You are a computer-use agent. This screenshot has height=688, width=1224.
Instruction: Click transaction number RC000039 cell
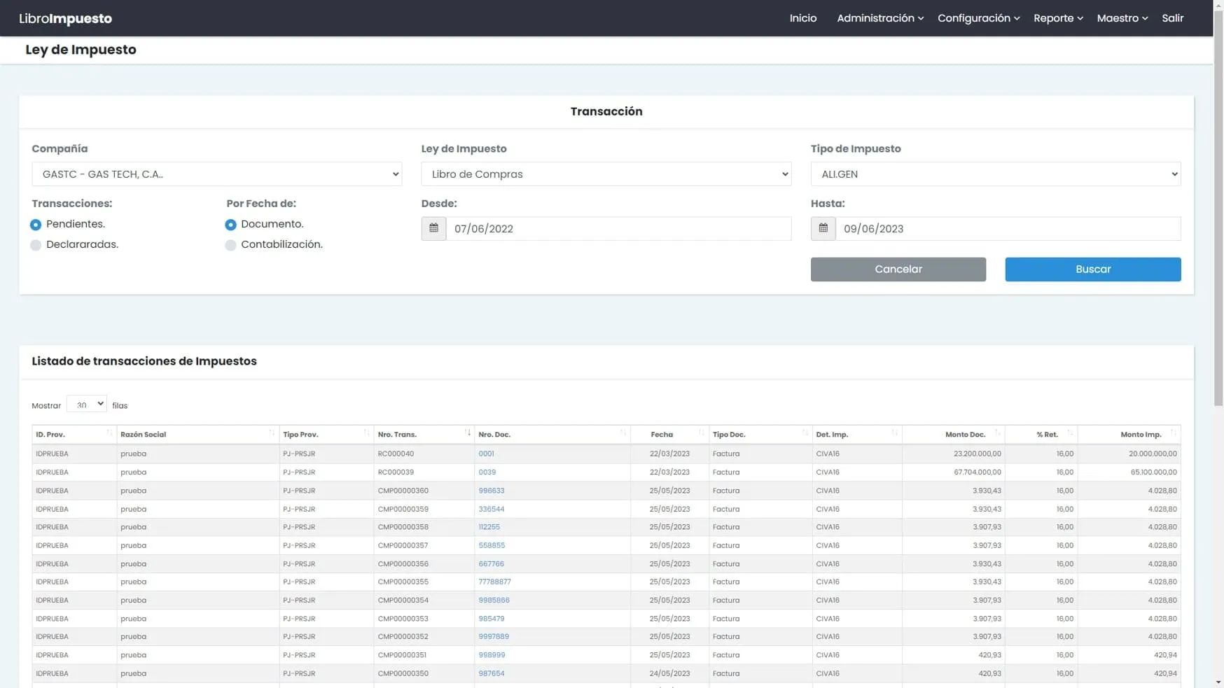pyautogui.click(x=424, y=472)
